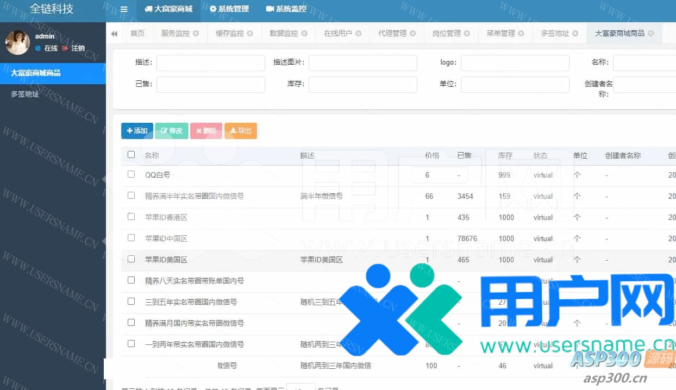Screen dimensions: 676x390
Task: Click the 添加 button
Action: 137,131
